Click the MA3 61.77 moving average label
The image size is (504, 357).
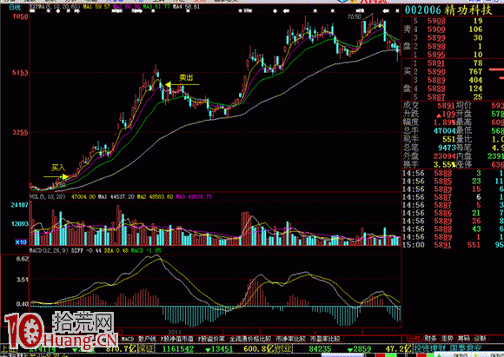pos(156,7)
